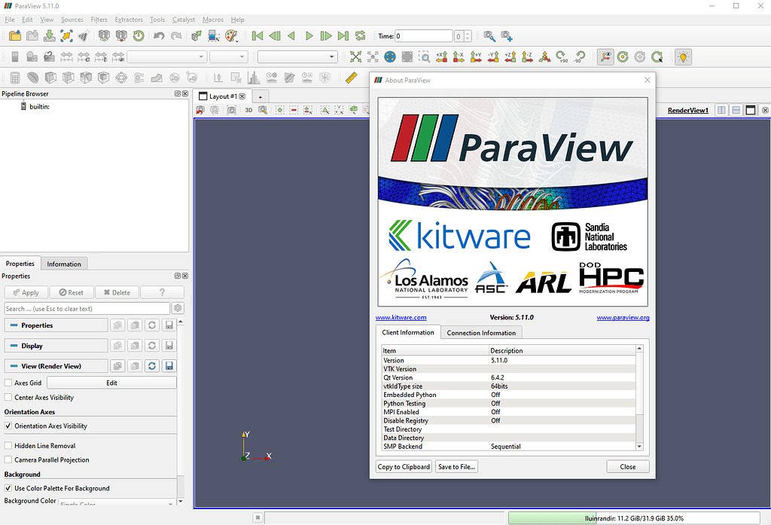Uncheck Use Color Palette For Background
This screenshot has width=771, height=525.
coord(8,488)
